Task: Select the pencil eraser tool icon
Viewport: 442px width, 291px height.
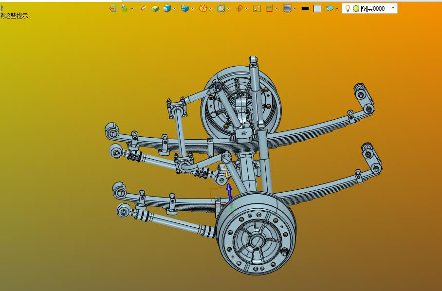Action: 143,8
